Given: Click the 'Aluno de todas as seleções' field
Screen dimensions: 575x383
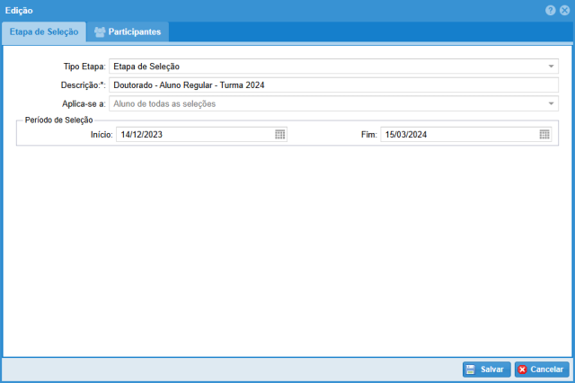Looking at the screenshot, I should (x=323, y=104).
